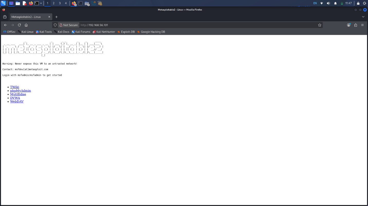Screen dimensions: 368x206
Task: Go back one page
Action: tap(5, 25)
